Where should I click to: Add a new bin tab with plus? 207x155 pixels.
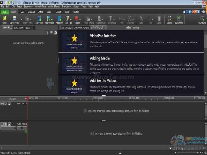[34, 28]
